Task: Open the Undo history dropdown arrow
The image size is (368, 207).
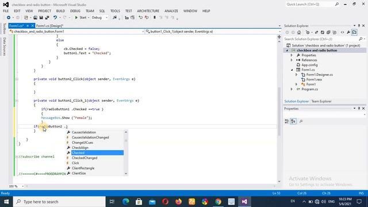Action: point(60,18)
